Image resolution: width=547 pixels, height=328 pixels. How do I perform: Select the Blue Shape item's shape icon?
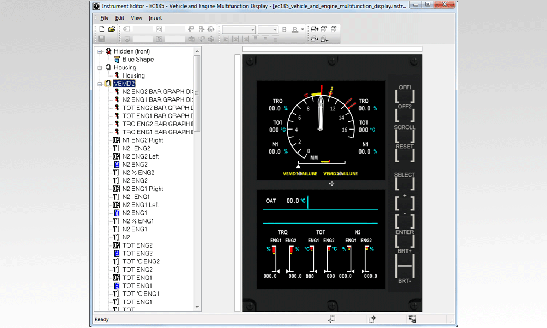117,60
